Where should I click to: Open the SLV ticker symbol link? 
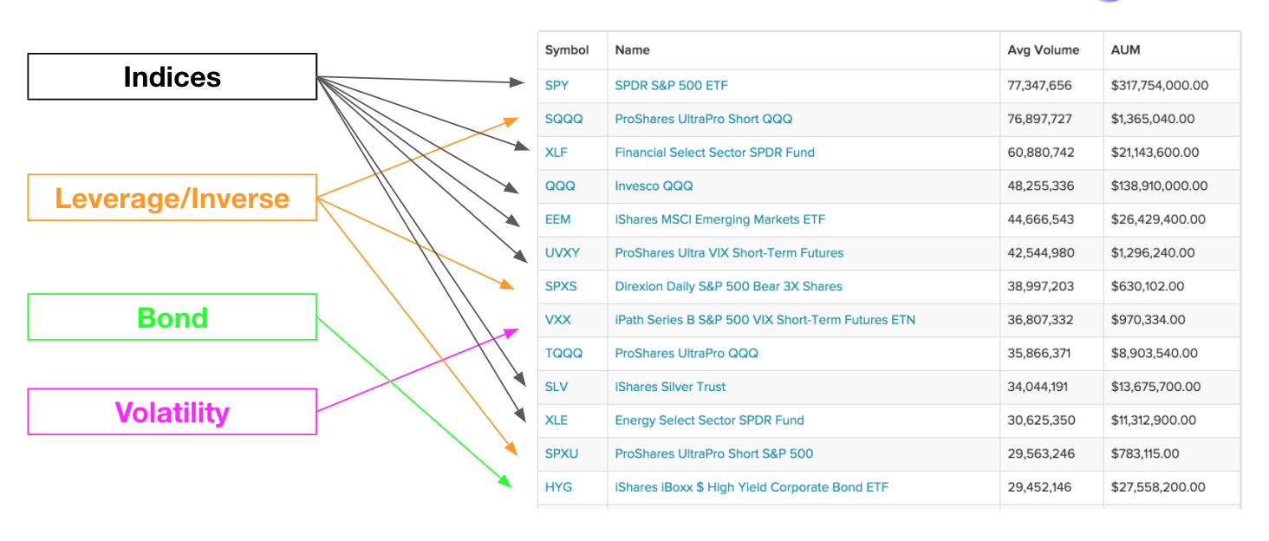tap(556, 387)
